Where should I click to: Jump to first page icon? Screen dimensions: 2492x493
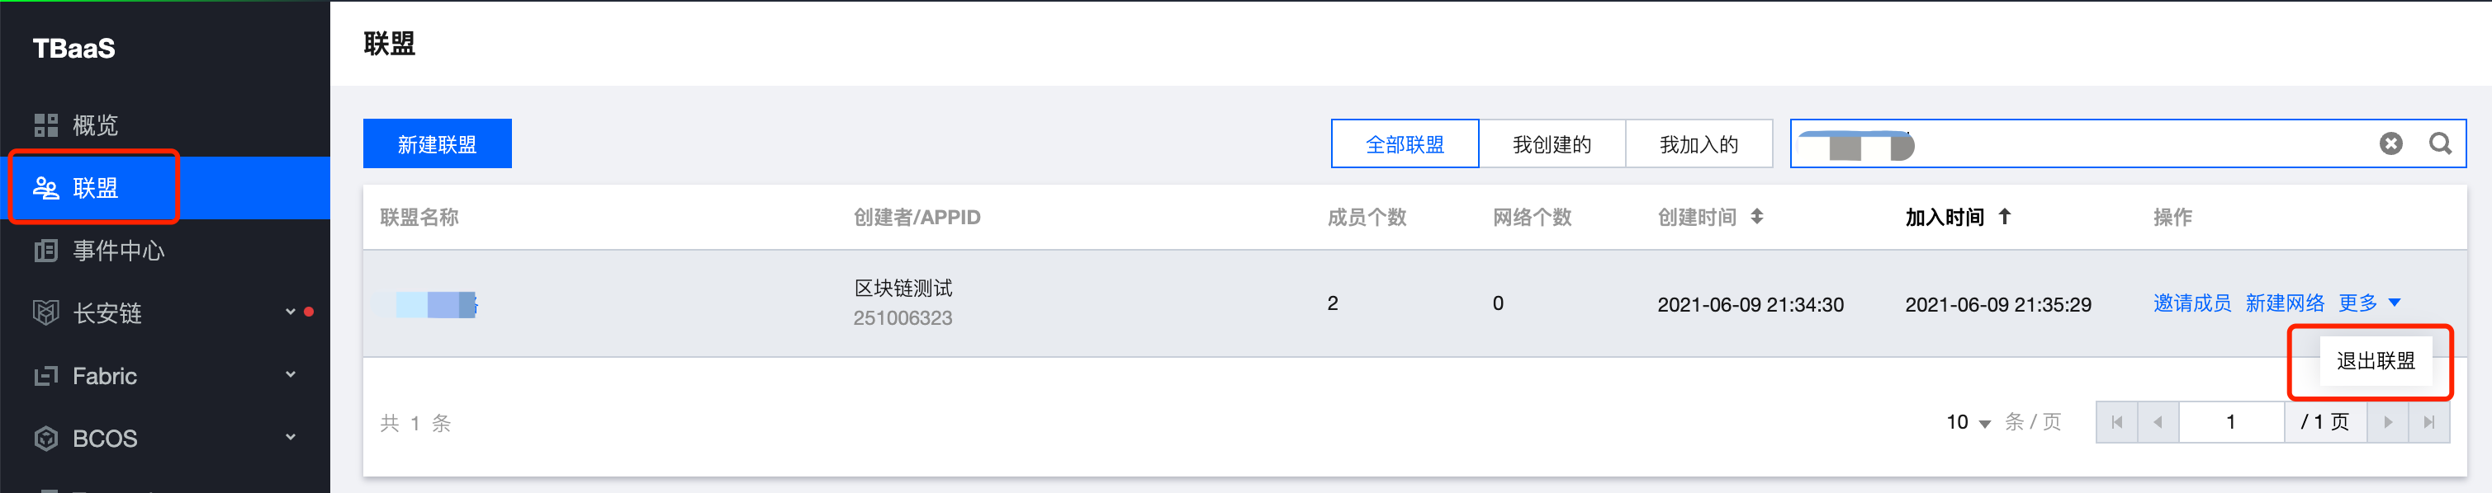coord(2116,422)
